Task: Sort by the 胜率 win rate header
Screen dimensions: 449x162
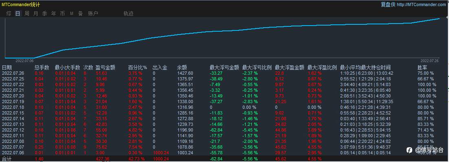Action: click(x=423, y=67)
